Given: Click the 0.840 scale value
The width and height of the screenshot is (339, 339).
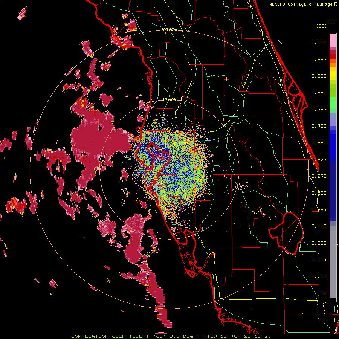Looking at the screenshot, I should (319, 93).
